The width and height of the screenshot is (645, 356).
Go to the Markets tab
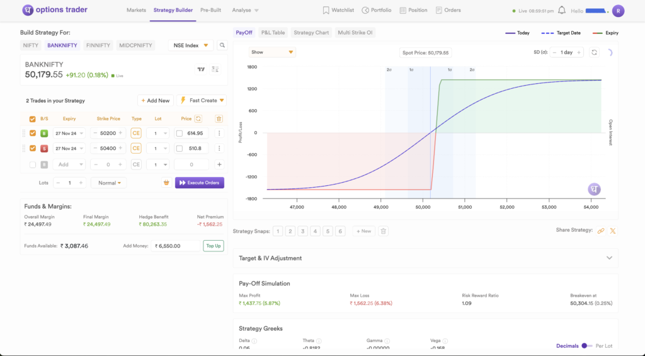136,10
